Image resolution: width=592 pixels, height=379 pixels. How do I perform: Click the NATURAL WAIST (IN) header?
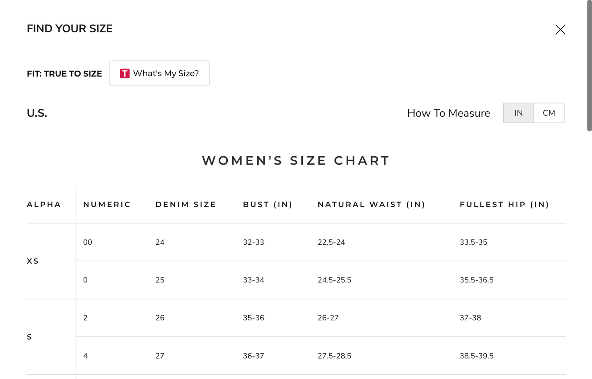[x=371, y=205]
